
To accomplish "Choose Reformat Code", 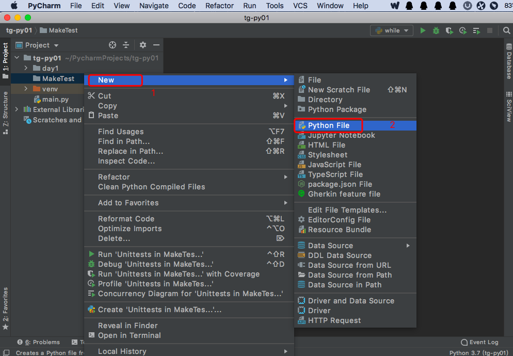I will [189, 219].
